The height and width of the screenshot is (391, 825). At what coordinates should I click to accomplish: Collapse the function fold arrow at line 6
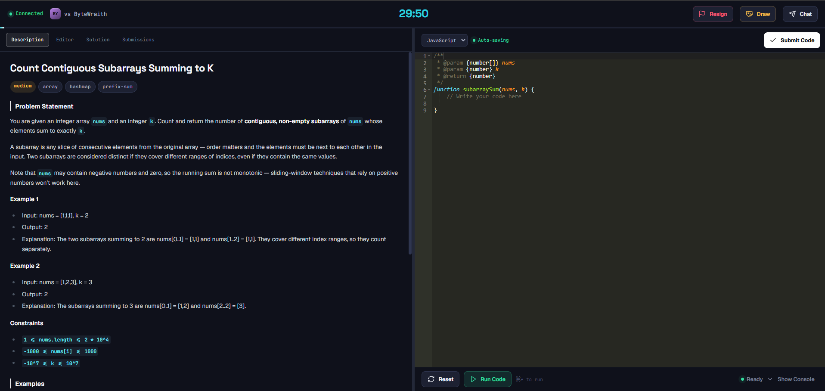pyautogui.click(x=429, y=90)
